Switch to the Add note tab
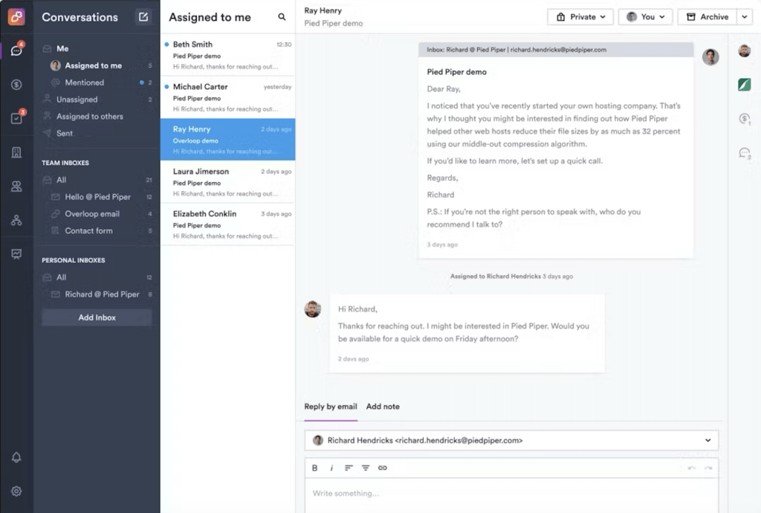This screenshot has width=761, height=513. click(x=383, y=407)
